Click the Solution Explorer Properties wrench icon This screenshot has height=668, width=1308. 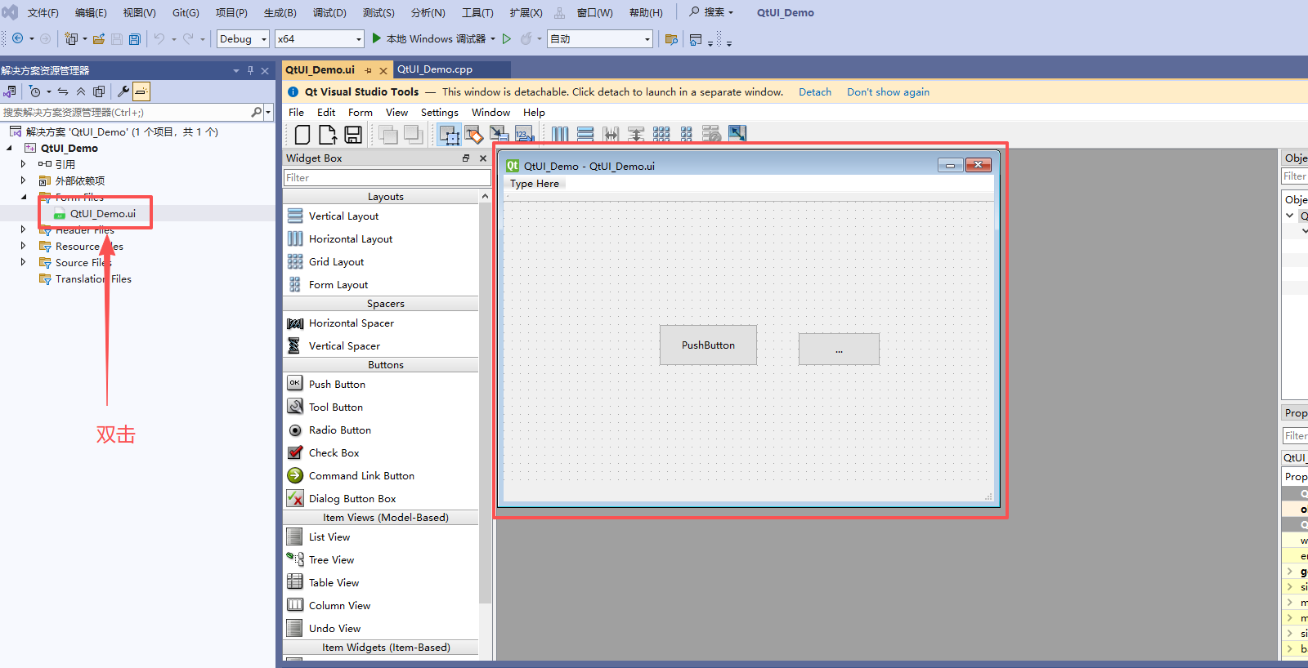click(x=123, y=91)
